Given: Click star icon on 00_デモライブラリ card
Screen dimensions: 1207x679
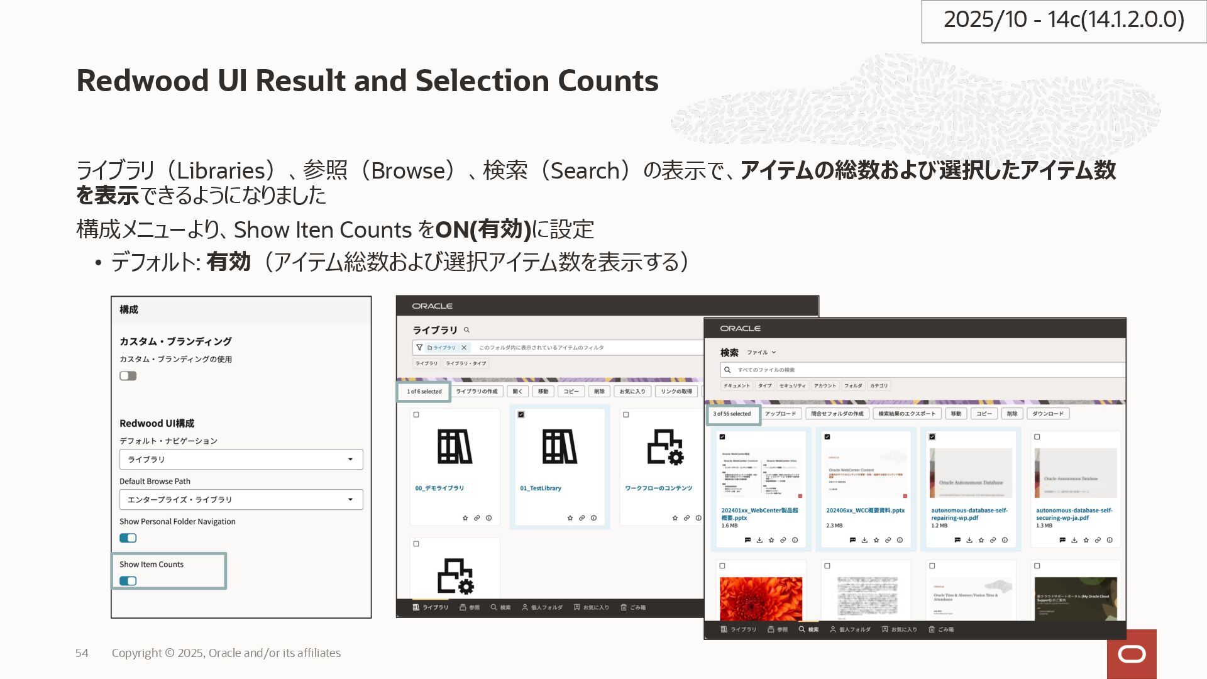Looking at the screenshot, I should pos(465,518).
